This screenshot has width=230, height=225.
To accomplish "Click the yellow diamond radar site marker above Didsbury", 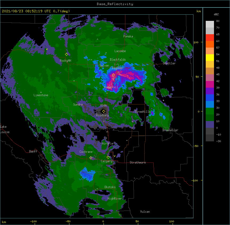I will [104, 111].
